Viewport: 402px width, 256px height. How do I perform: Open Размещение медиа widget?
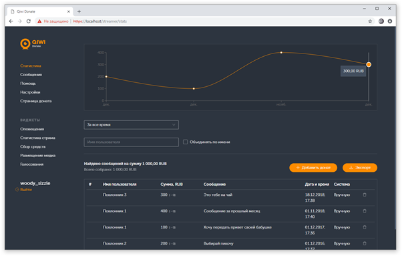point(37,156)
